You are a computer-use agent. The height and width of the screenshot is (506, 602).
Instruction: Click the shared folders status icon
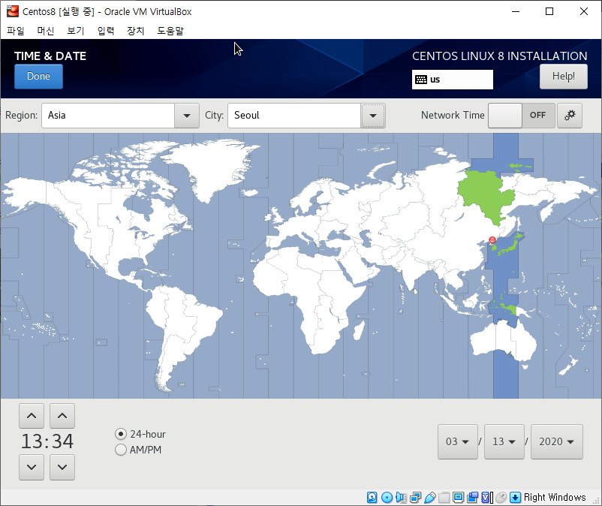444,498
